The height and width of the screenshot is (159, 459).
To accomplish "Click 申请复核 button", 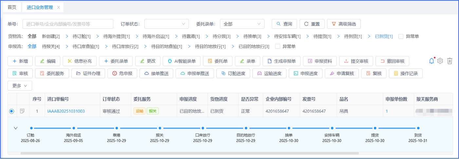I will pyautogui.click(x=342, y=73).
